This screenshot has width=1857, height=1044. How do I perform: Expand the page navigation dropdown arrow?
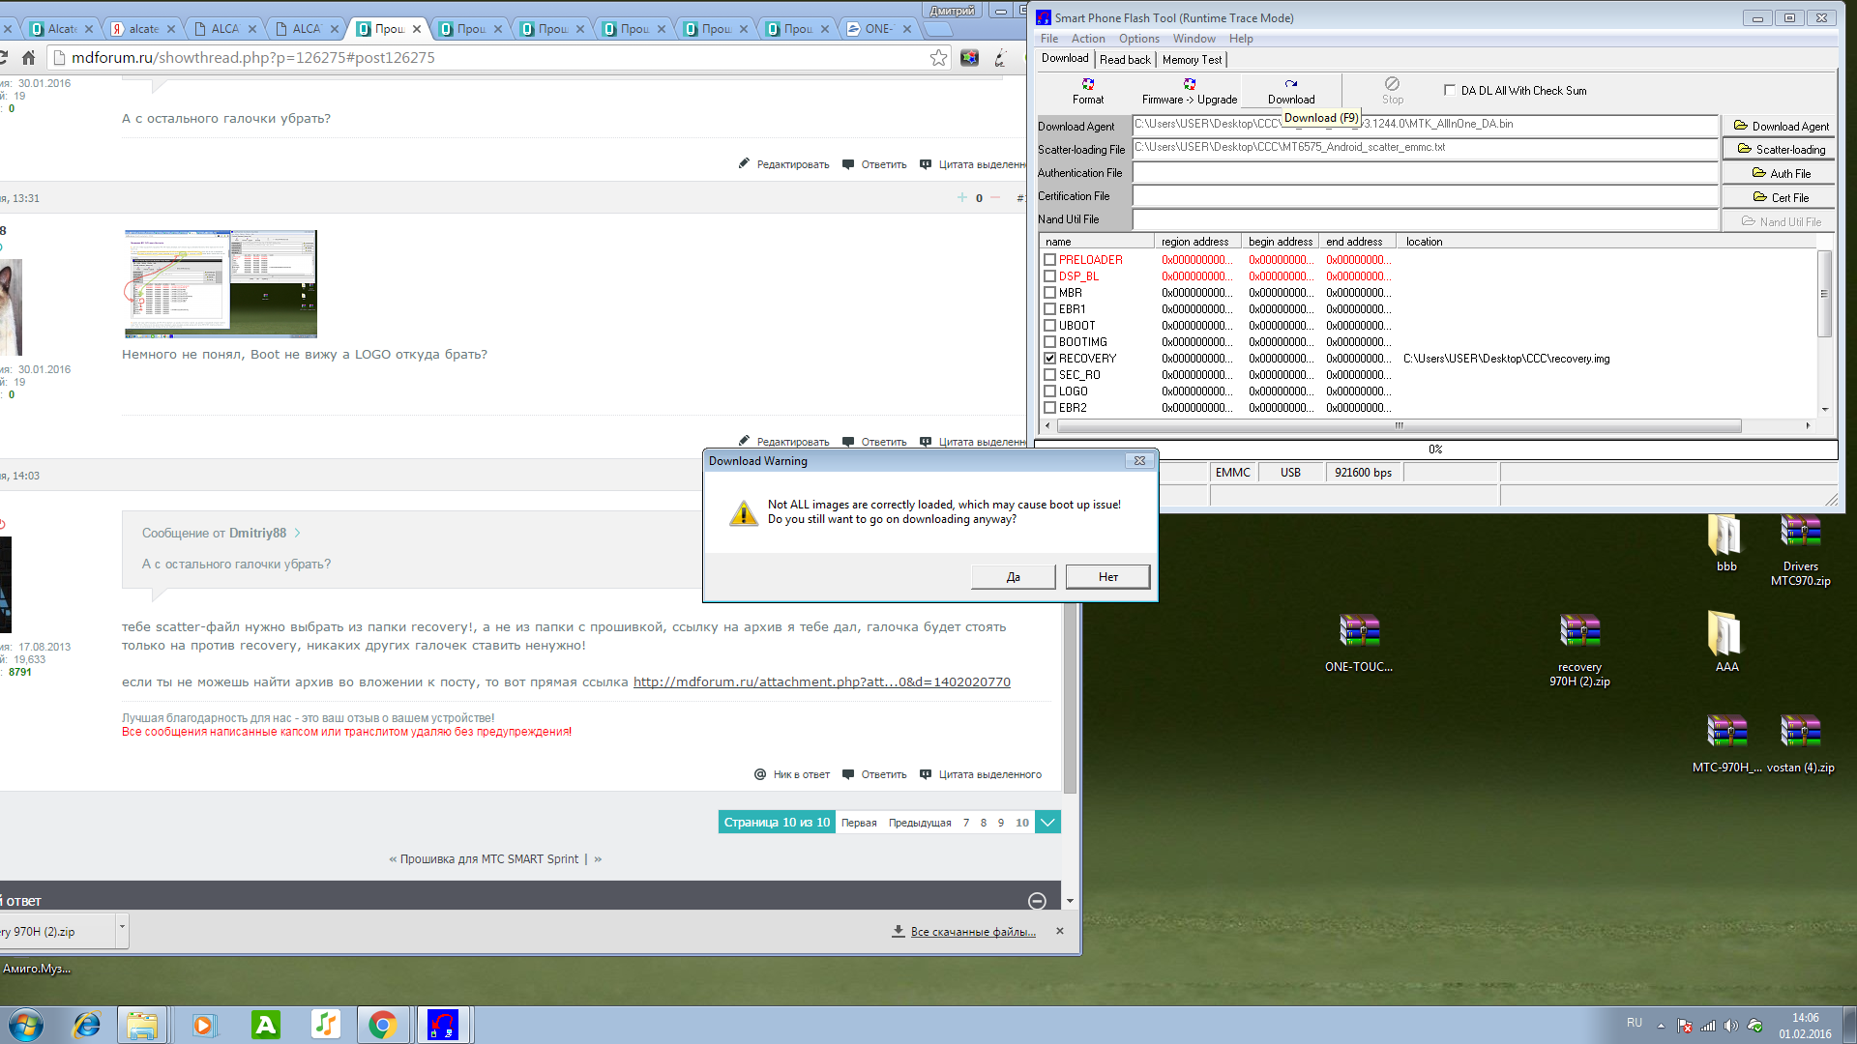coord(1047,823)
